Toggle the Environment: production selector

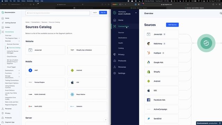tap(209, 123)
